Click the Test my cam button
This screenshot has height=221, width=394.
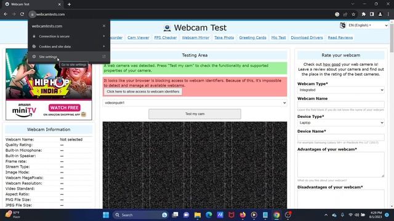point(195,114)
